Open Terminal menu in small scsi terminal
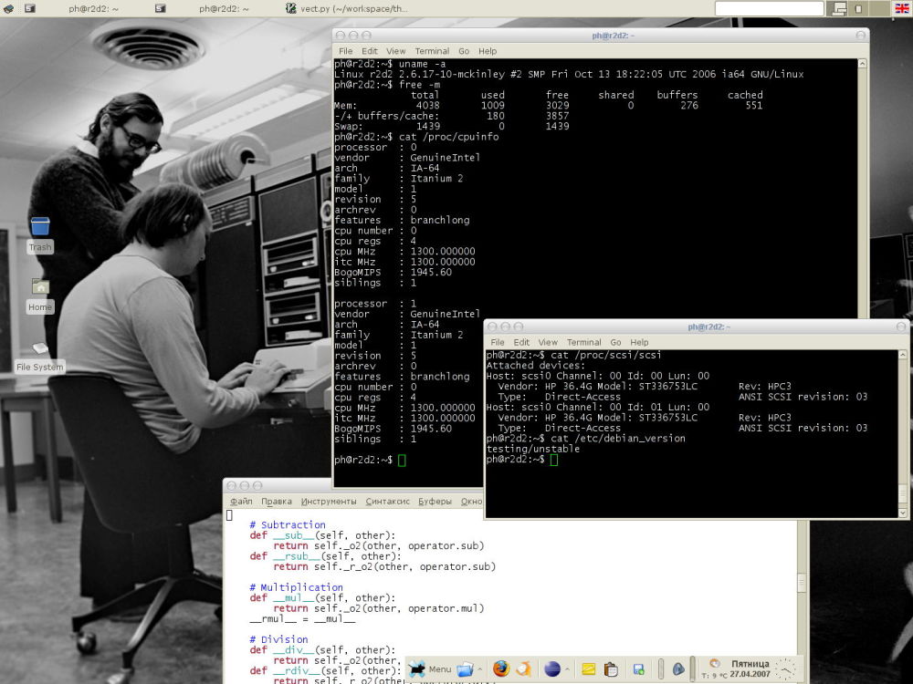Viewport: 913px width, 684px height. [584, 343]
